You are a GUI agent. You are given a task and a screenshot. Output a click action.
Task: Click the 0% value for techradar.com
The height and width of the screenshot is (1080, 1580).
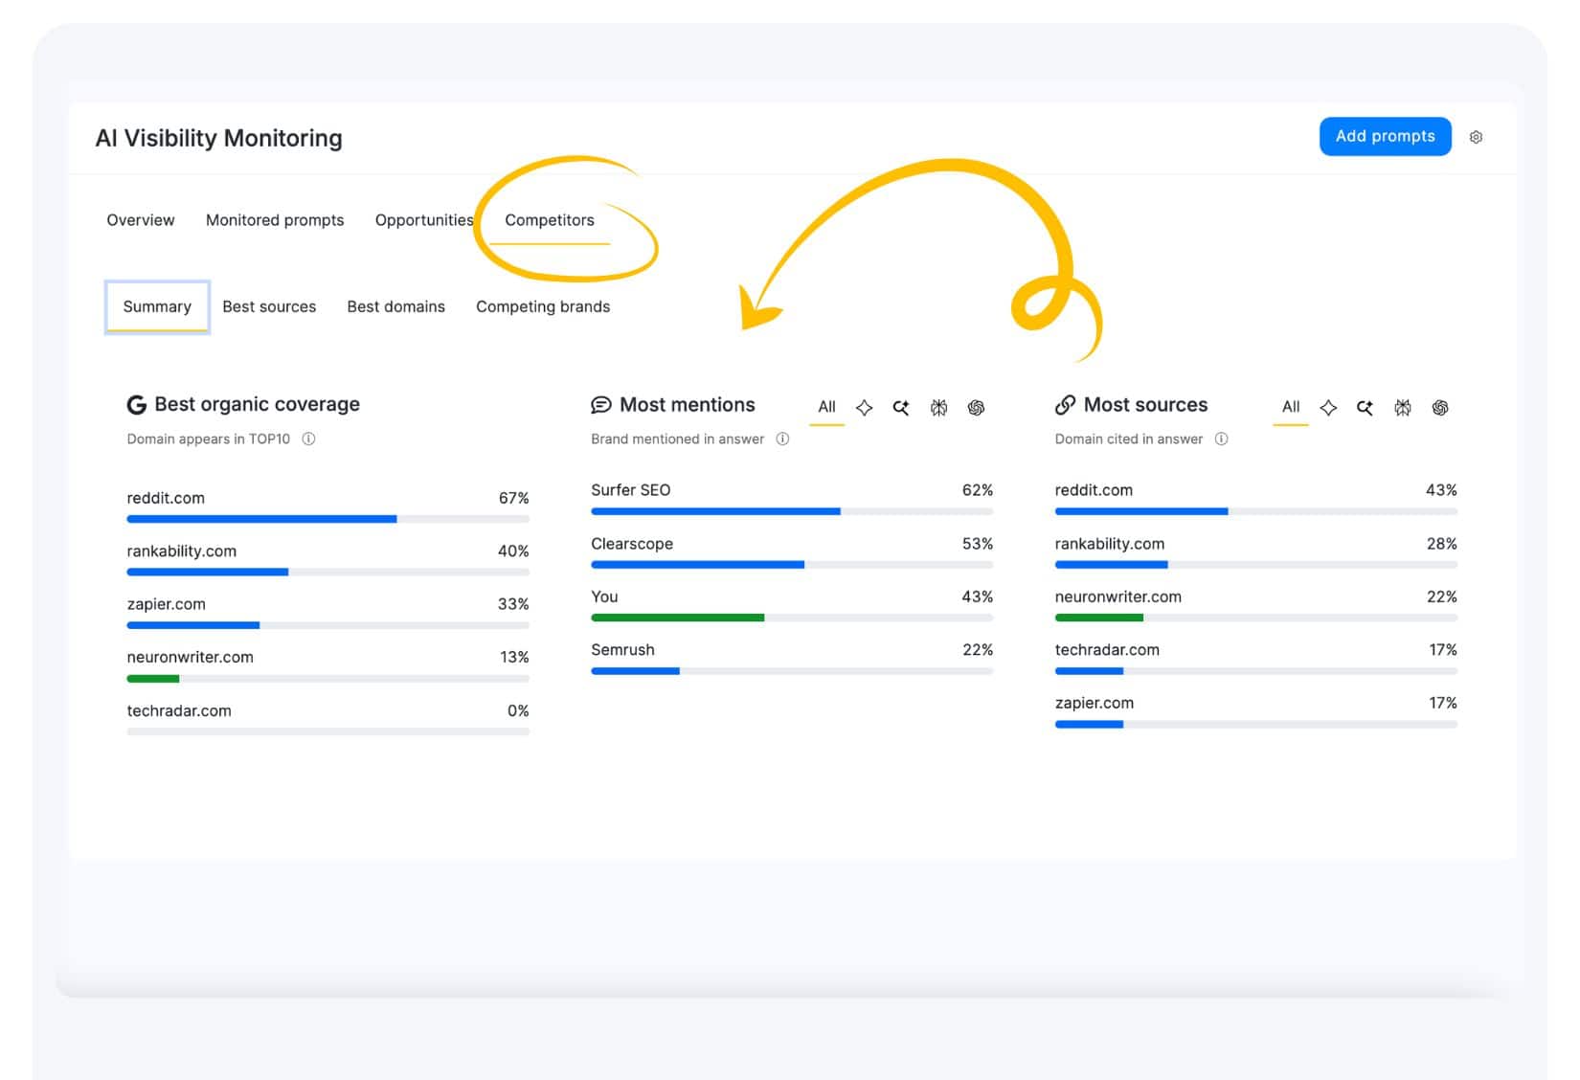(518, 710)
